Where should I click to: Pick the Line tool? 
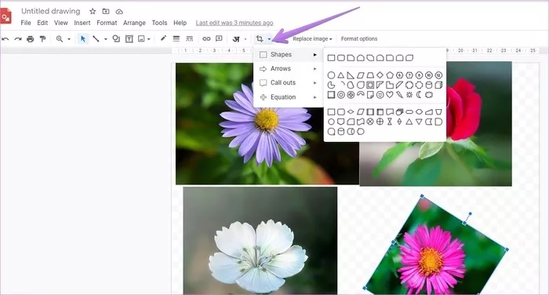tap(96, 39)
